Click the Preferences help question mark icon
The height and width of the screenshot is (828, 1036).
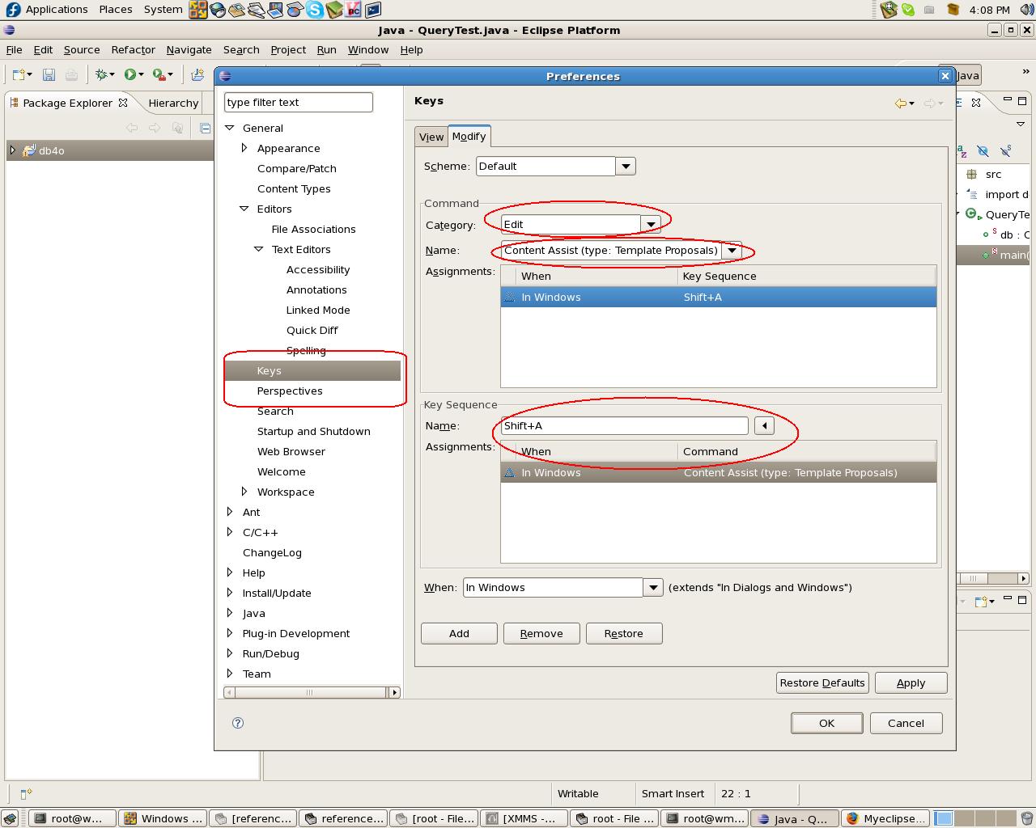point(238,723)
